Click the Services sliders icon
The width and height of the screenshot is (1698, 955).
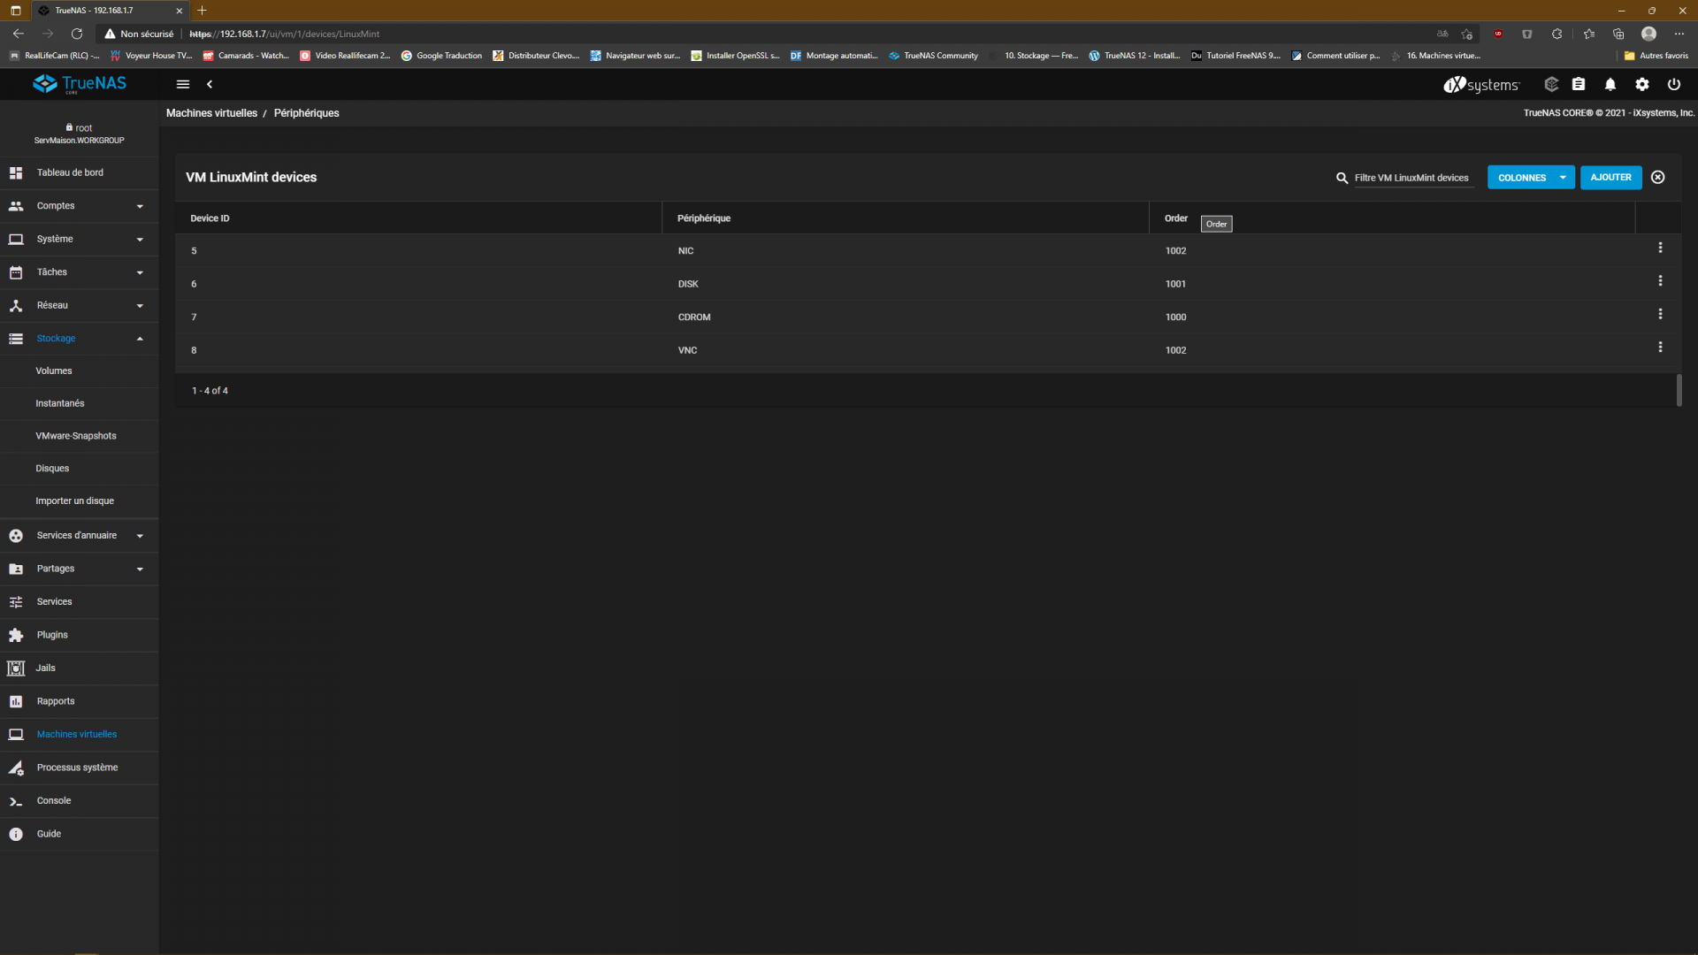(16, 602)
